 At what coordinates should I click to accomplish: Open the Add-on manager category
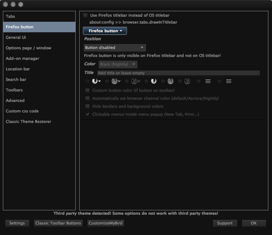[x=39, y=58]
